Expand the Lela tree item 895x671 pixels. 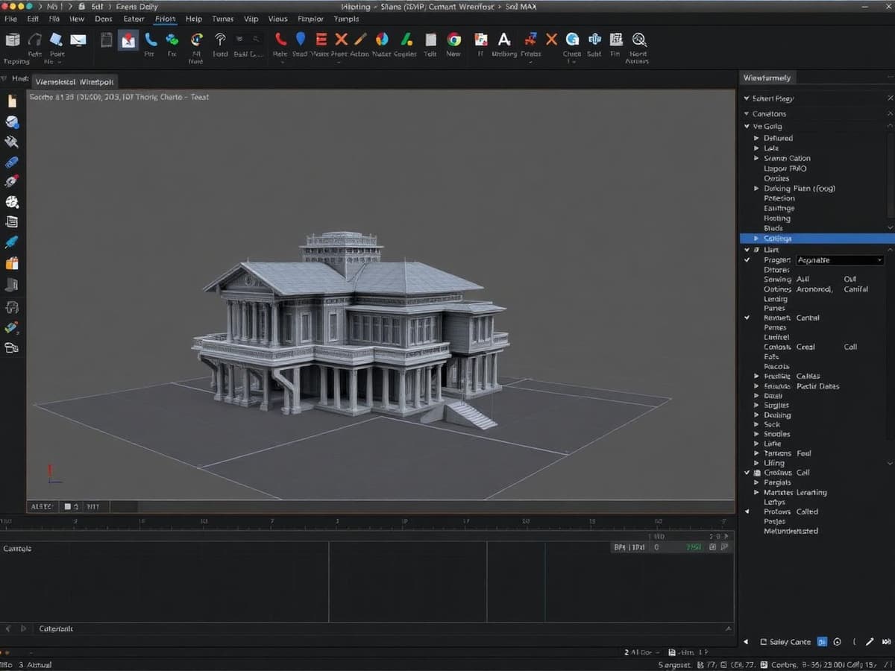pyautogui.click(x=756, y=148)
